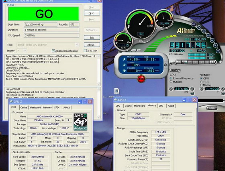Click the DRAM Frequency value 474.0 MHz
The height and width of the screenshot is (171, 225).
161,132
